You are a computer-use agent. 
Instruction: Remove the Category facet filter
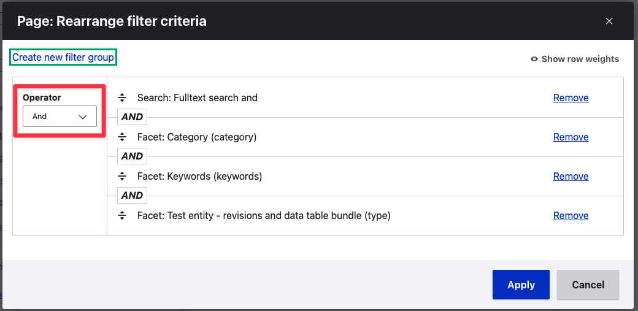pyautogui.click(x=571, y=137)
